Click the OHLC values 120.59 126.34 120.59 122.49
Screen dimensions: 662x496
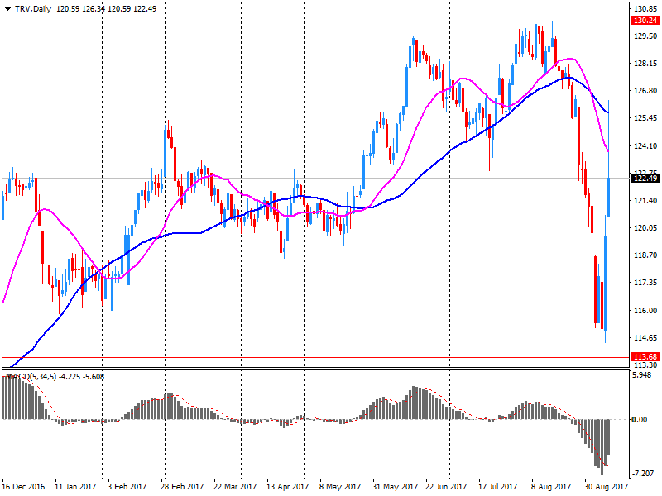pos(107,9)
